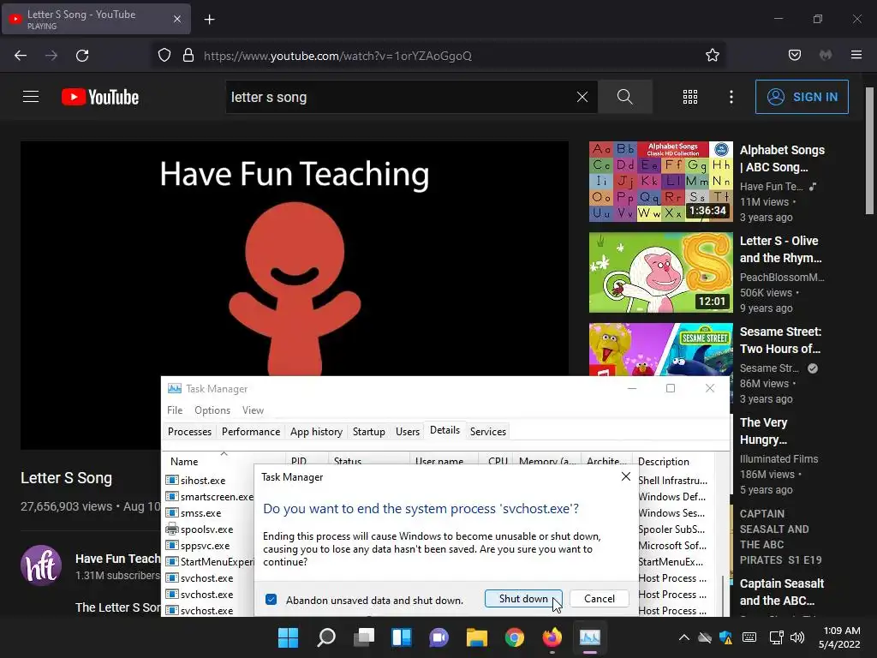
Task: Open Task Manager Options menu
Action: [212, 410]
